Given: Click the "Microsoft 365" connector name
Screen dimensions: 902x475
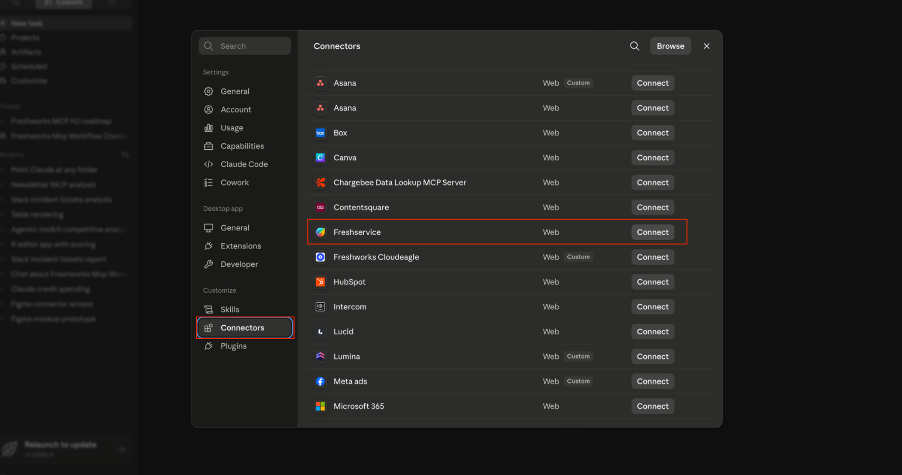Looking at the screenshot, I should pyautogui.click(x=359, y=406).
